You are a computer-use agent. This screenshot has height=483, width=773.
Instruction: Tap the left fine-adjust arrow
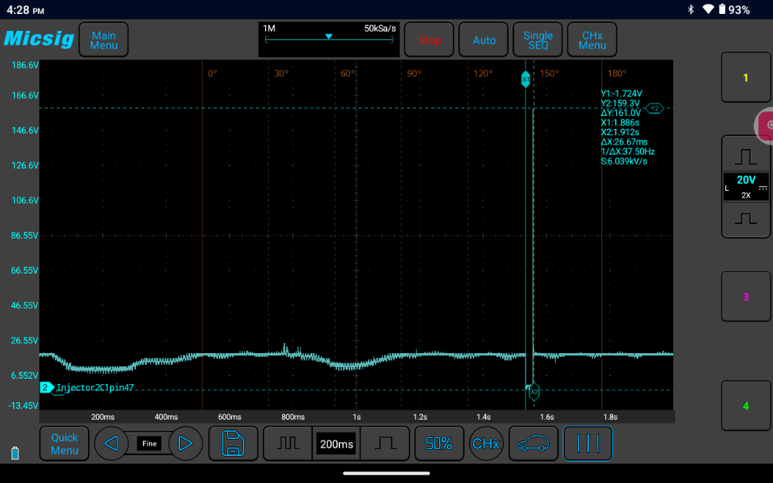coord(111,444)
